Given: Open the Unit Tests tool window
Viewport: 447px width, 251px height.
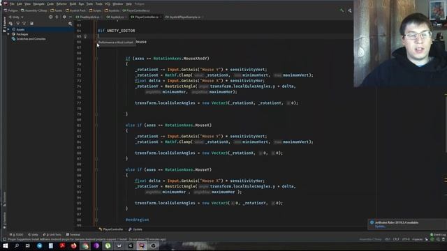Looking at the screenshot, I should point(52,234).
